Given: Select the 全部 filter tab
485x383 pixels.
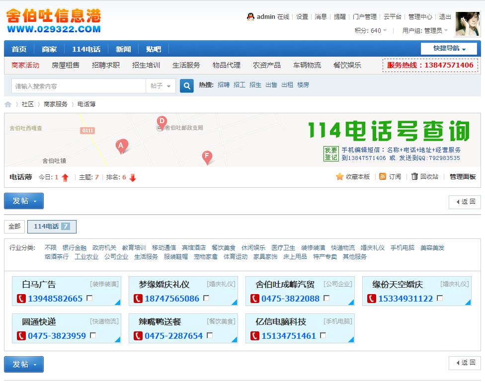Looking at the screenshot, I should coord(14,227).
